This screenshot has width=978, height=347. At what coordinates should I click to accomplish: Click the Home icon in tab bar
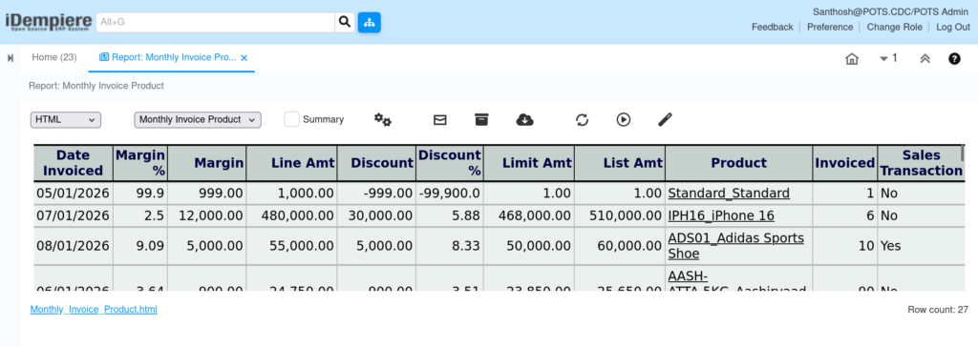[x=851, y=58]
